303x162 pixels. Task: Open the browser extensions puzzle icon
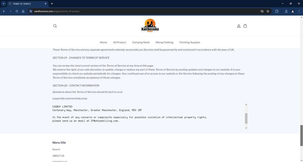click(277, 11)
